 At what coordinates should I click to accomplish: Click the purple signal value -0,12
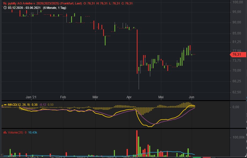point(43,105)
